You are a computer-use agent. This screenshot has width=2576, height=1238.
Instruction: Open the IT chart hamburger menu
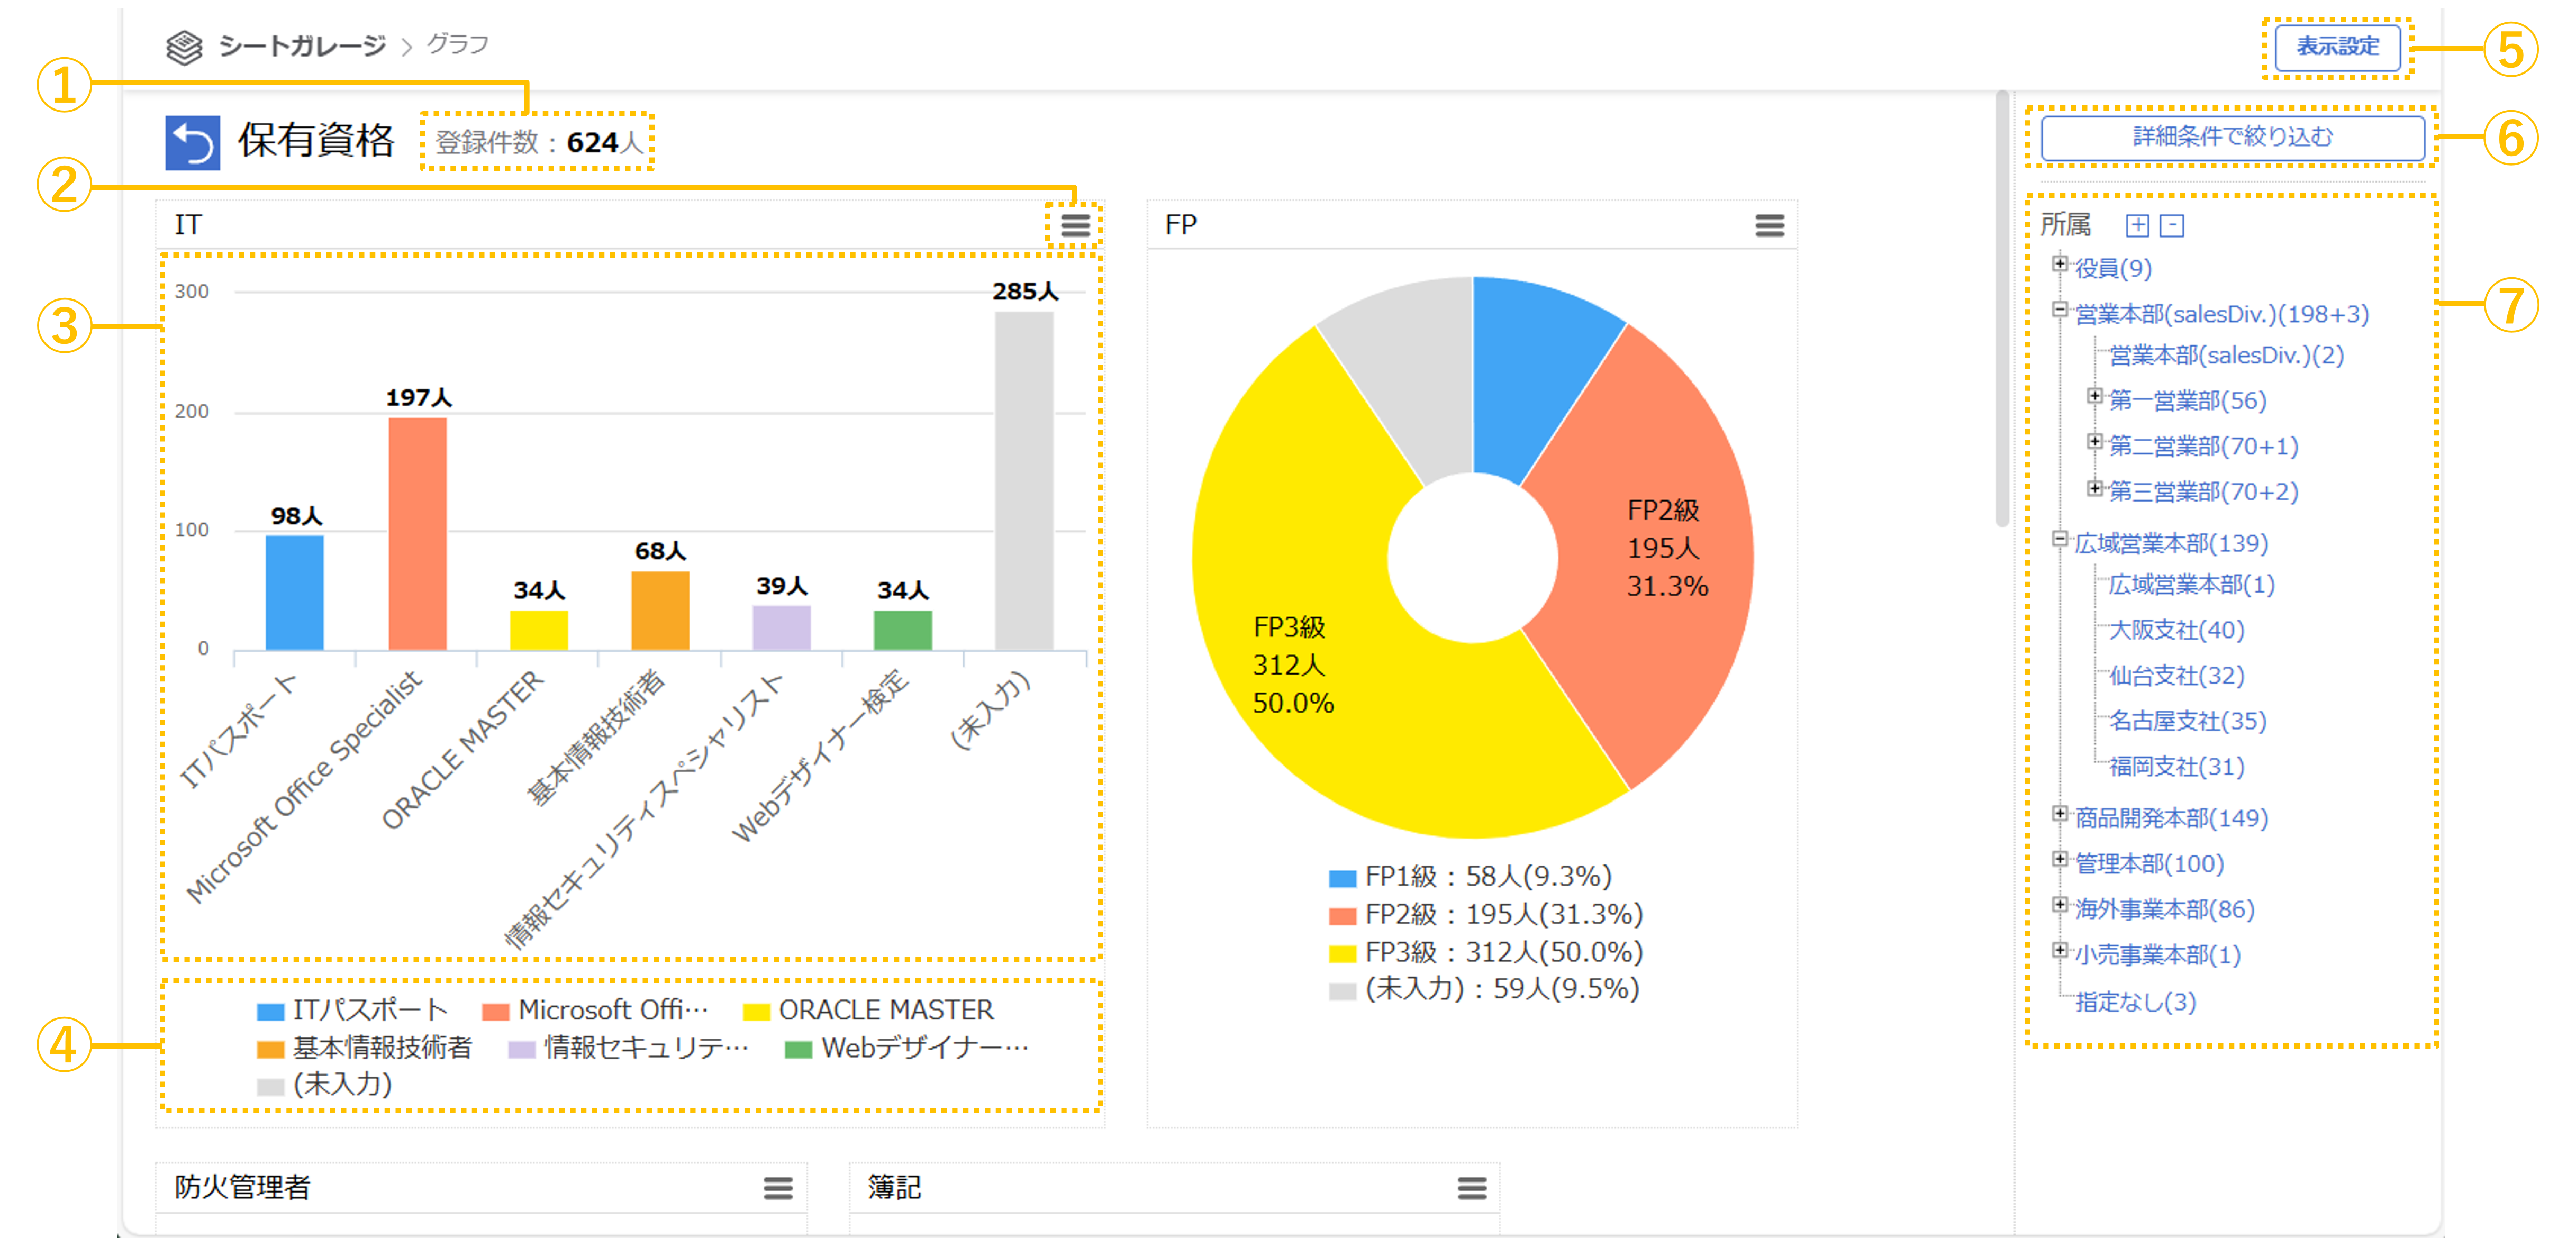tap(1075, 226)
